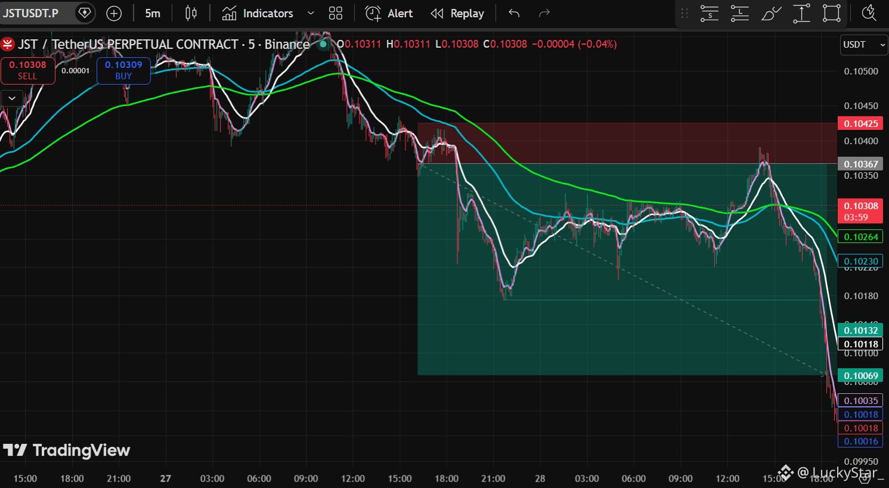Select the Brush drawing tool
The width and height of the screenshot is (889, 488).
(771, 13)
